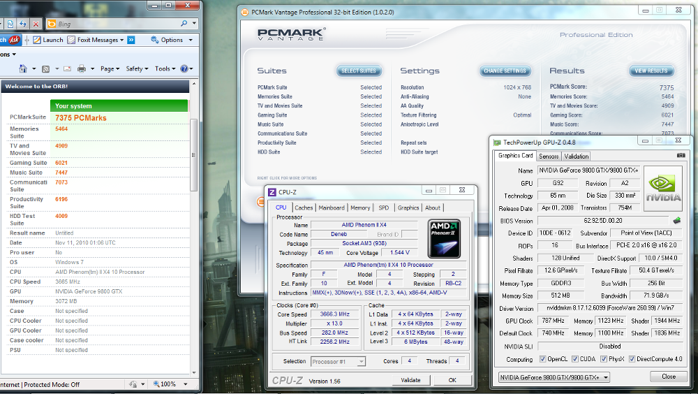Click the GPU-Z Name field NVIDIA GeForce 9800
The height and width of the screenshot is (394, 698).
point(588,170)
